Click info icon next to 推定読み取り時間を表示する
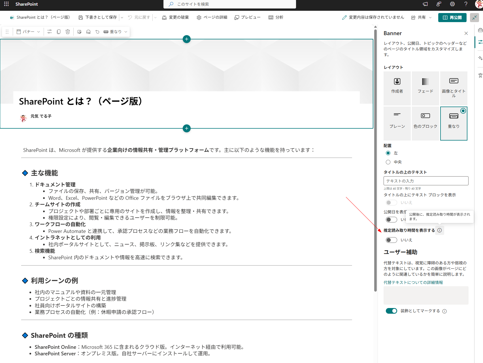The width and height of the screenshot is (483, 363). coord(439,230)
